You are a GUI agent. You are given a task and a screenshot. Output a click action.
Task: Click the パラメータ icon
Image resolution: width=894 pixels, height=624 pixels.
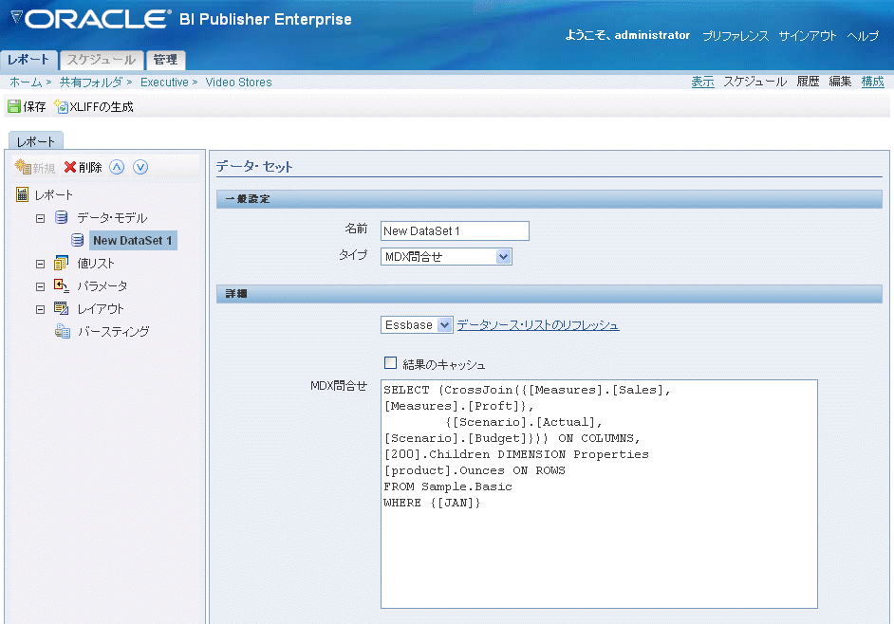tap(61, 285)
